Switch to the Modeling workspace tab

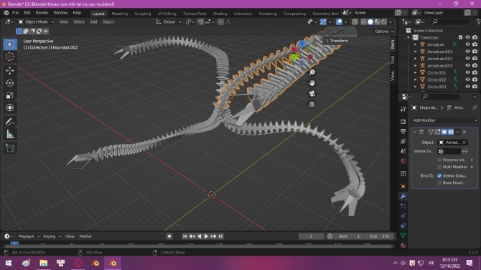[120, 14]
